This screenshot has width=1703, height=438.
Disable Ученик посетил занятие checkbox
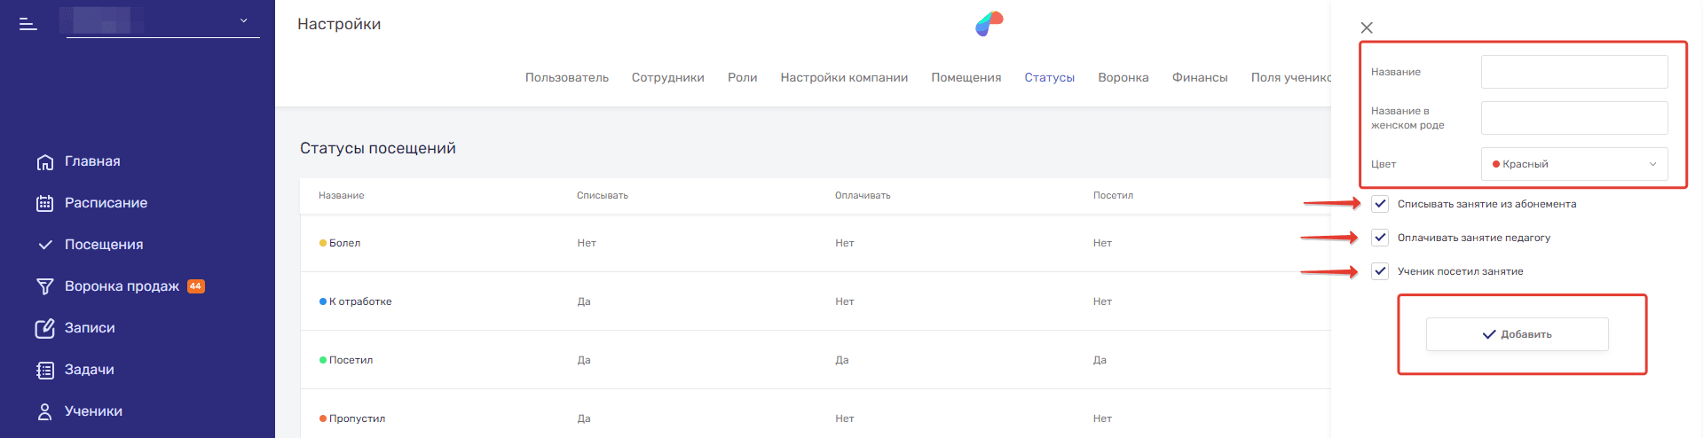click(1380, 271)
